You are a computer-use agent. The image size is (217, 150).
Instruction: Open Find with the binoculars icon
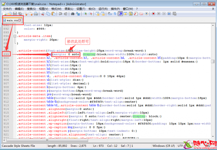[73, 14]
